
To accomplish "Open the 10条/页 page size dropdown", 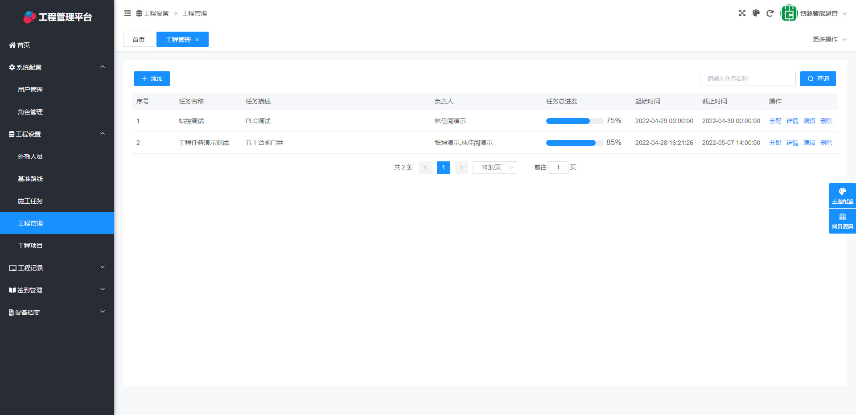I will coord(494,168).
